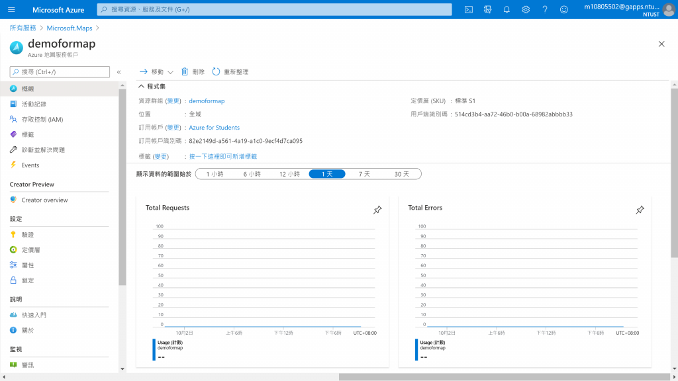Viewport: 678px width, 381px height.
Task: Change the resource group via 變更
Action: (173, 101)
